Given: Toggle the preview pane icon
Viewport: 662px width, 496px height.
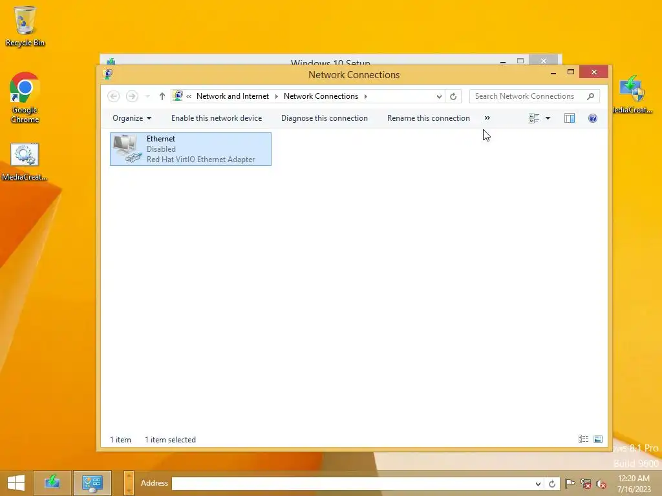Looking at the screenshot, I should (570, 118).
